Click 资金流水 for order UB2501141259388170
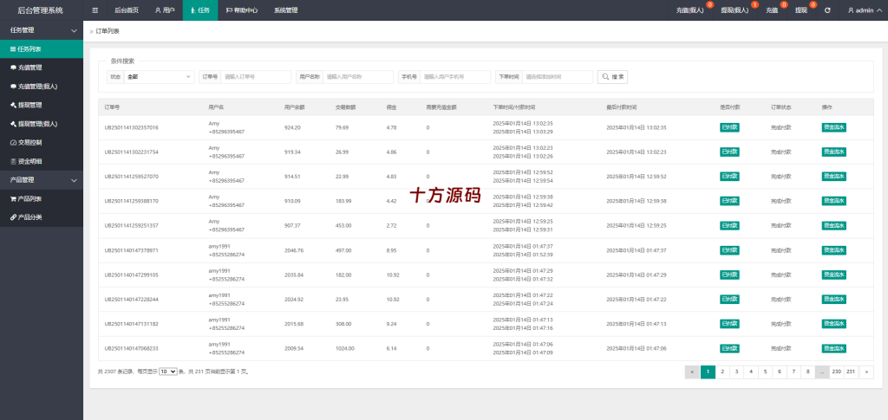Image resolution: width=888 pixels, height=420 pixels. click(x=833, y=201)
